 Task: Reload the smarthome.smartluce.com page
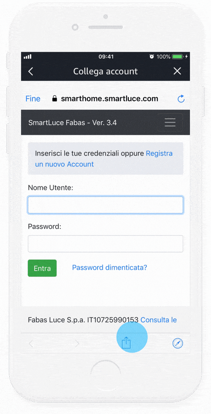[181, 99]
